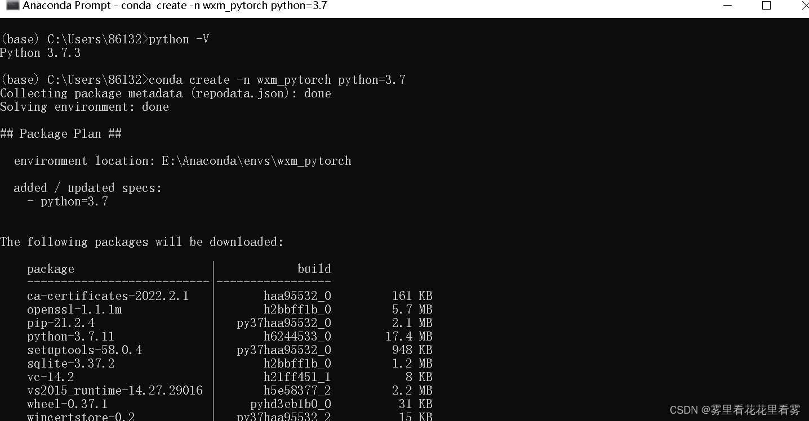Click the pyhd3eb1b0_0 build string
The height and width of the screenshot is (421, 809).
coord(291,404)
